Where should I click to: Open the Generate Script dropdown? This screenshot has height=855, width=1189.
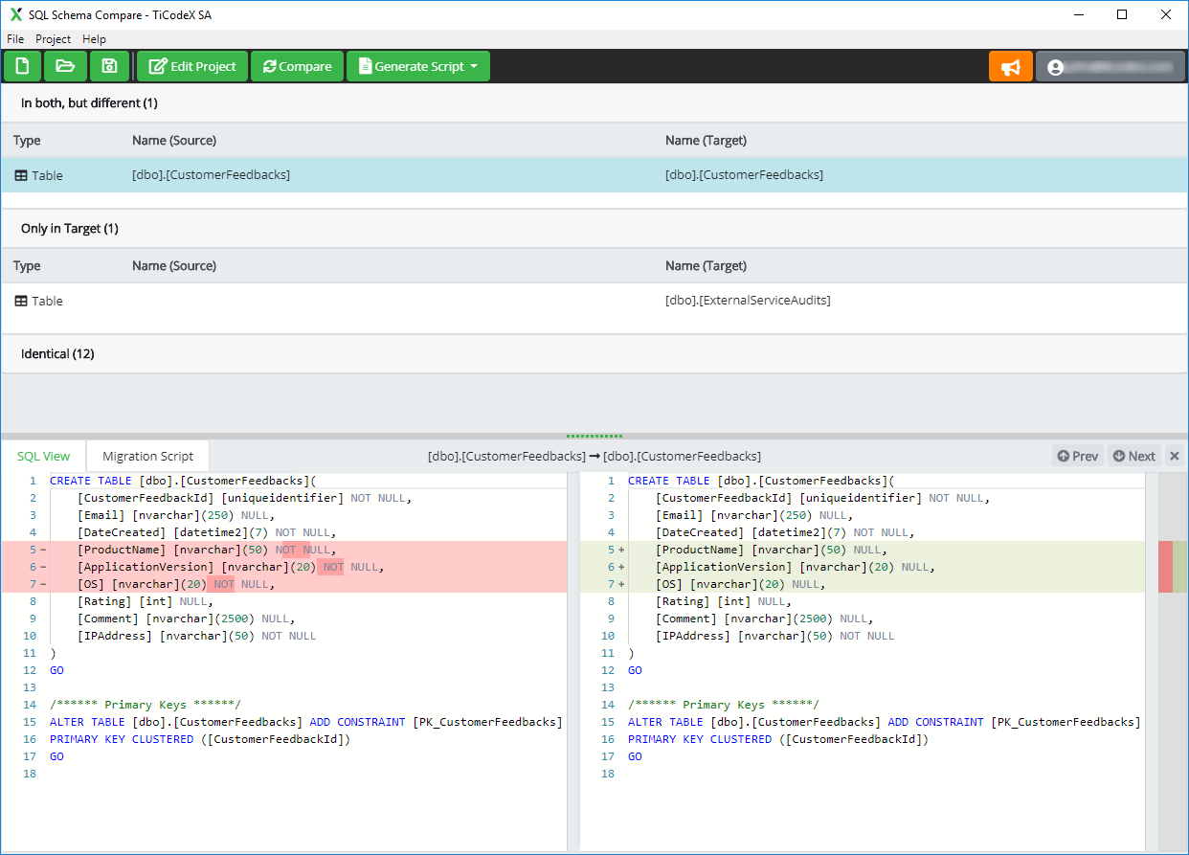(418, 66)
